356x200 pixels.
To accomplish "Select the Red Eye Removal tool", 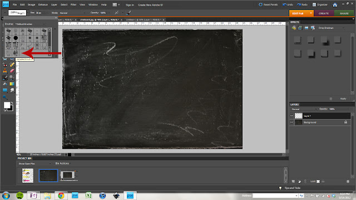I will click(5, 64).
